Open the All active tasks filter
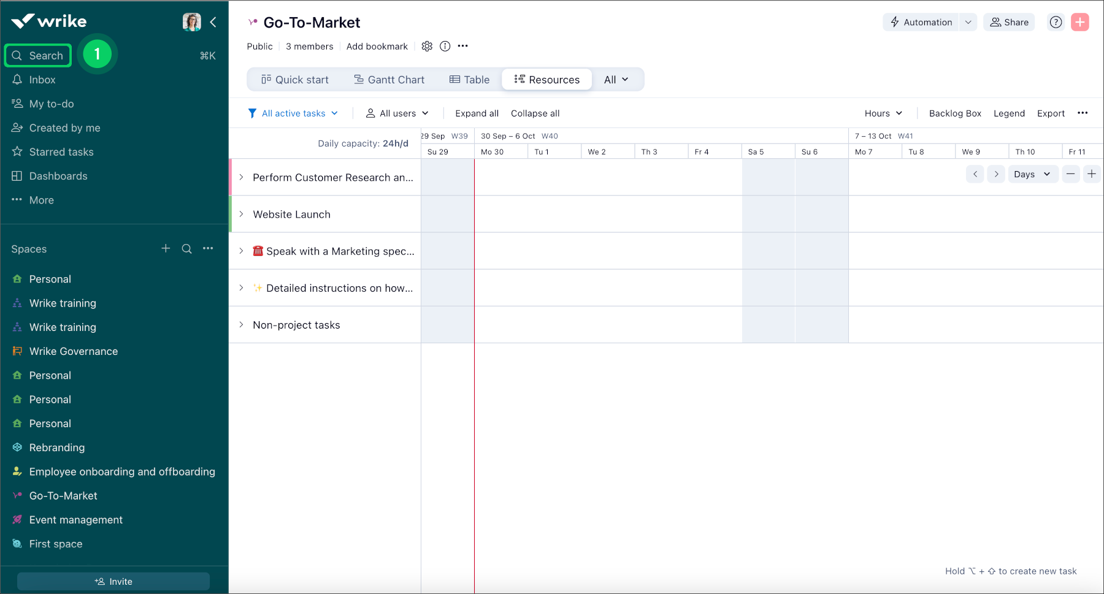This screenshot has width=1104, height=594. (x=293, y=113)
